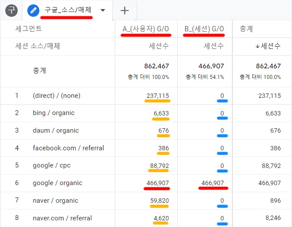
Task: Add a new tab with plus icon
Action: click(125, 11)
